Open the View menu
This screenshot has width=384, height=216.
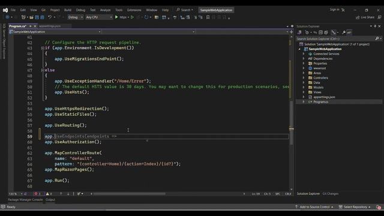pyautogui.click(x=34, y=10)
